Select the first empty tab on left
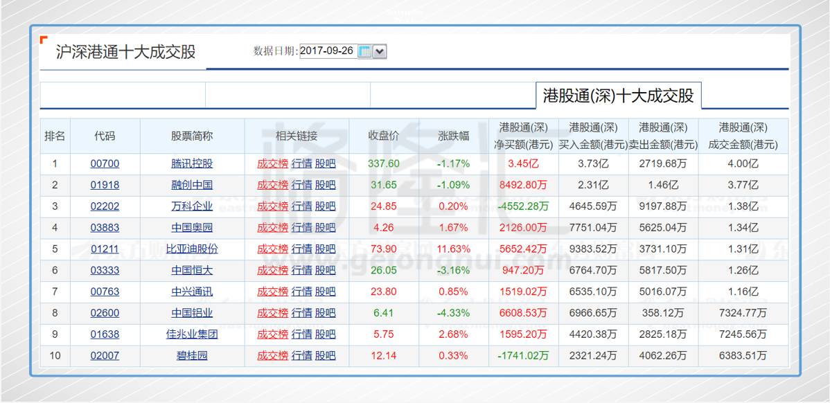The width and height of the screenshot is (830, 403). pyautogui.click(x=123, y=96)
